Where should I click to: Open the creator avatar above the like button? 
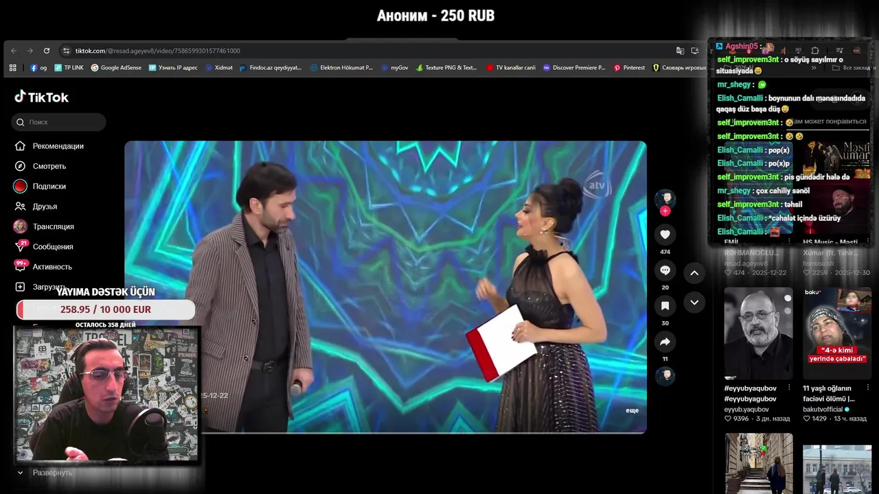(665, 199)
